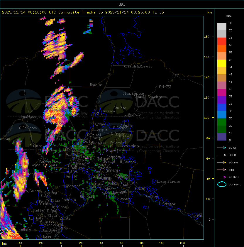Select the magenta swatch in dBZ color scale

coord(222,93)
